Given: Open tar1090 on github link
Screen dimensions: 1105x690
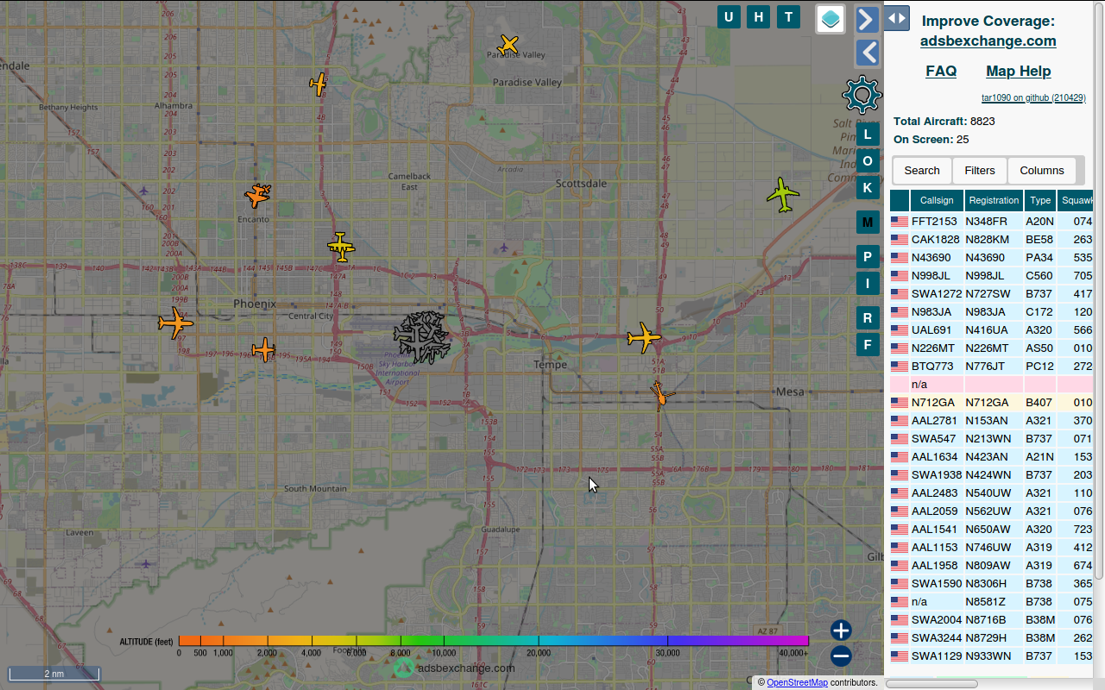Looking at the screenshot, I should pos(1033,97).
